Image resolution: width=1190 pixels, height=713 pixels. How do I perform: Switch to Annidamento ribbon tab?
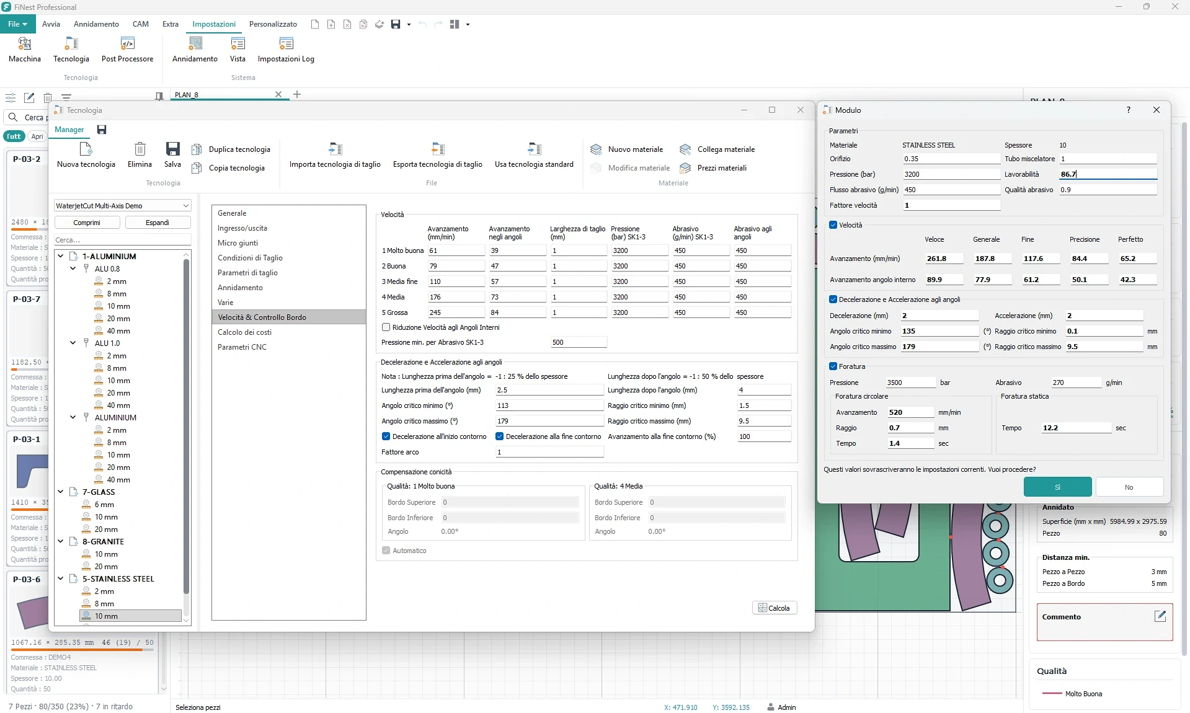[96, 24]
